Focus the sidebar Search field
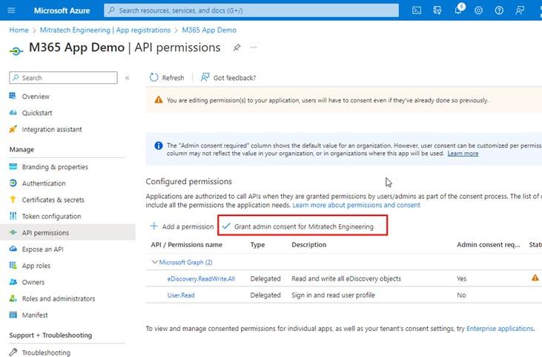The height and width of the screenshot is (357, 542). 63,78
